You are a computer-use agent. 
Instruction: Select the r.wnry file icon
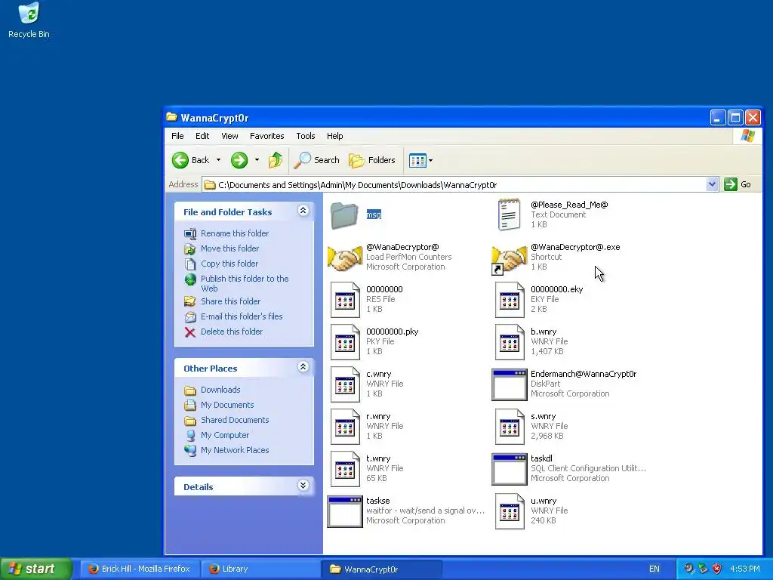344,427
